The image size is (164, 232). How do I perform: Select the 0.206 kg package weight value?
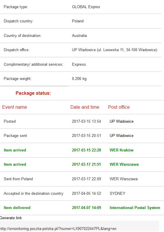coord(79,78)
